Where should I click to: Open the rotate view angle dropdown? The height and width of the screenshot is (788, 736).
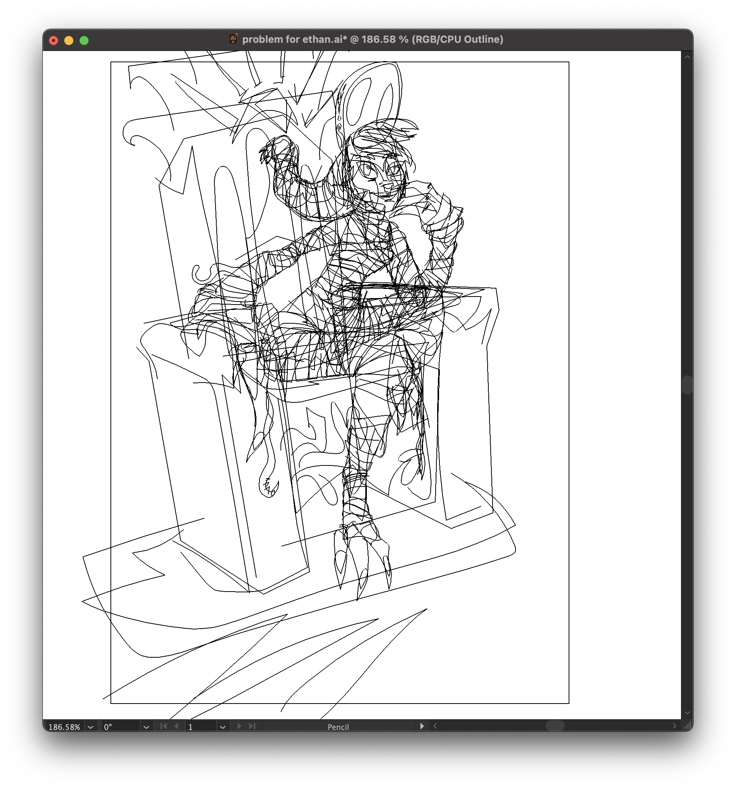(146, 727)
